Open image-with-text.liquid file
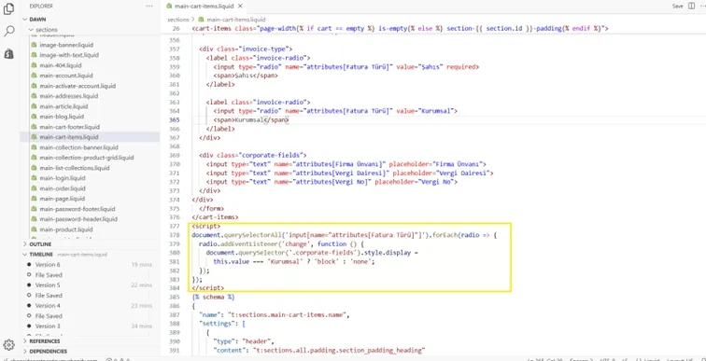 coord(69,55)
